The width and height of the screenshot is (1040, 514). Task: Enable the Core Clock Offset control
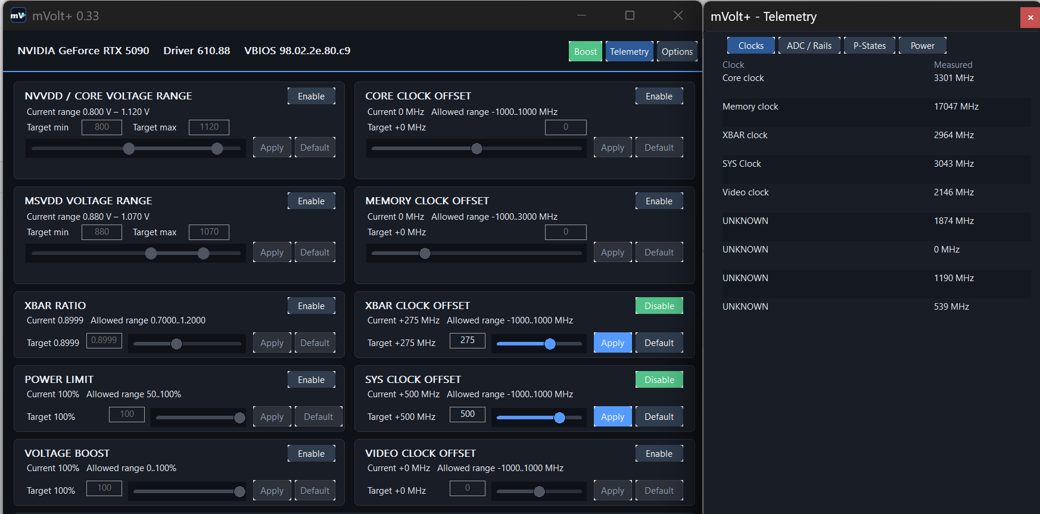[x=659, y=96]
